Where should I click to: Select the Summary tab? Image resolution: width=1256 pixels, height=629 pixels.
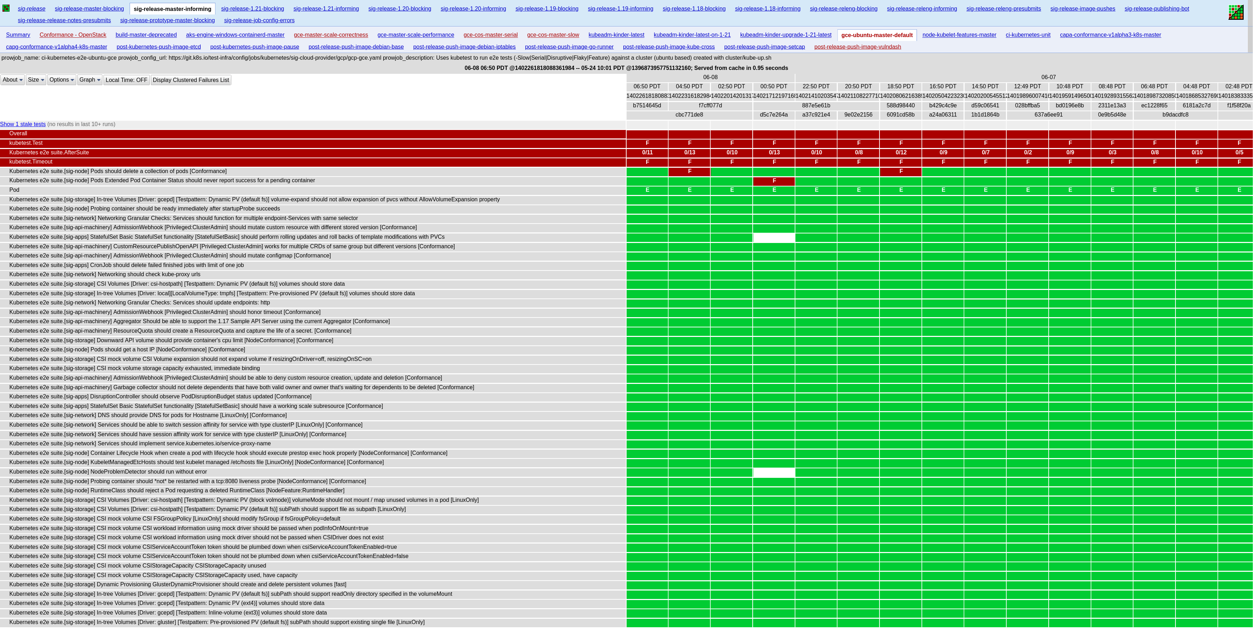tap(18, 35)
